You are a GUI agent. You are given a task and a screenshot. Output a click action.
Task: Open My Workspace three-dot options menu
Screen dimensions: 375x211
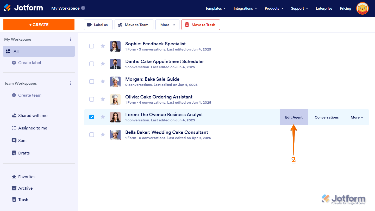tap(70, 39)
